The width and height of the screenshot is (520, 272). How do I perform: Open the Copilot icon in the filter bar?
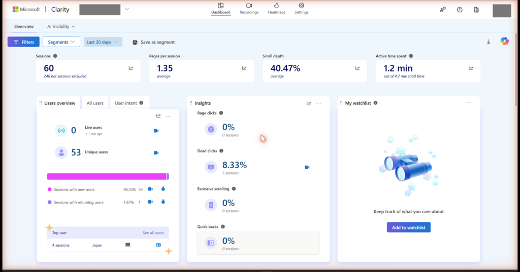[504, 42]
